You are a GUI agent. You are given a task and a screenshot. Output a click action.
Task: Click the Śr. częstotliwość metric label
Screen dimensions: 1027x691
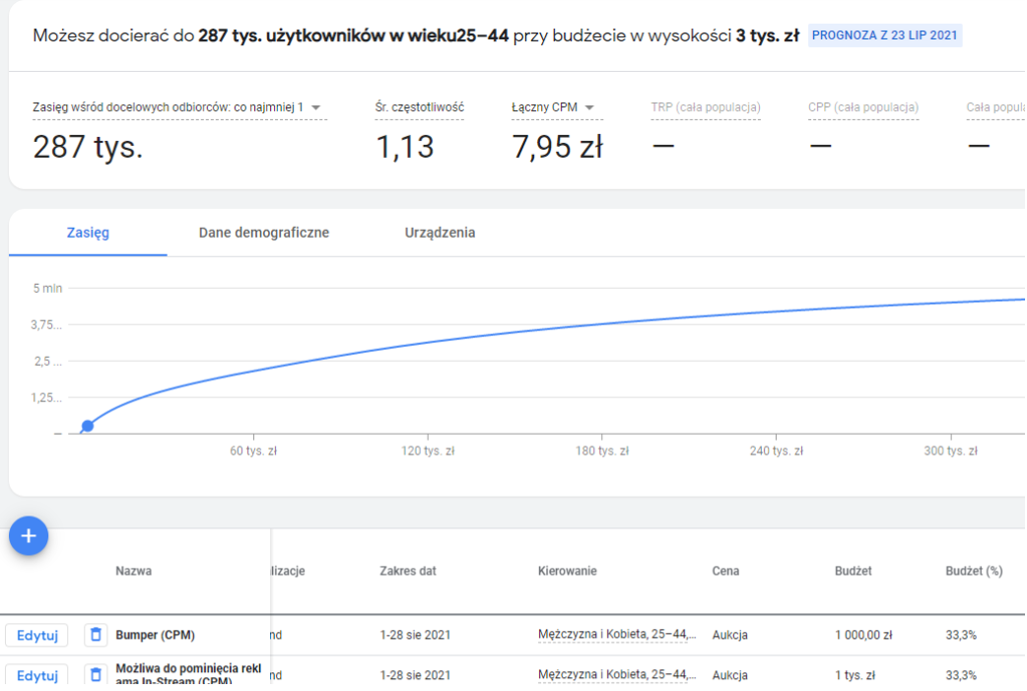pyautogui.click(x=419, y=107)
